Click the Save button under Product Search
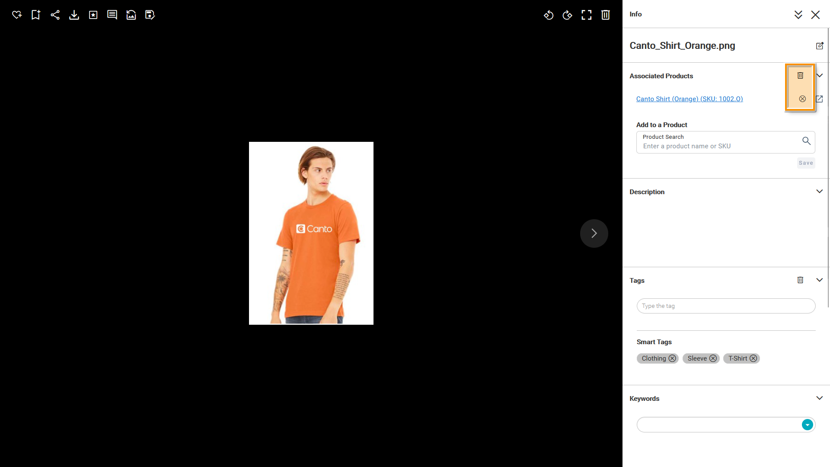Screen dimensions: 830x467 click(x=806, y=163)
